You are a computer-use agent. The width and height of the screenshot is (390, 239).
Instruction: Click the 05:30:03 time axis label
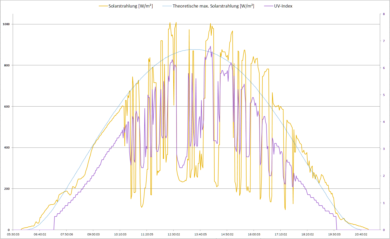(x=13, y=234)
